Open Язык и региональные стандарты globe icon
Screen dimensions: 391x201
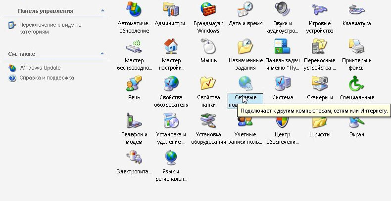click(171, 159)
